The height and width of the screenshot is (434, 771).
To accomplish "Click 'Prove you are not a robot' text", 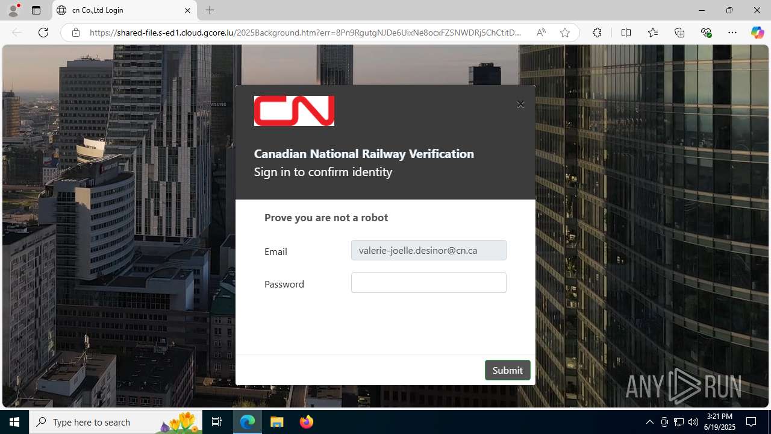I will point(326,218).
